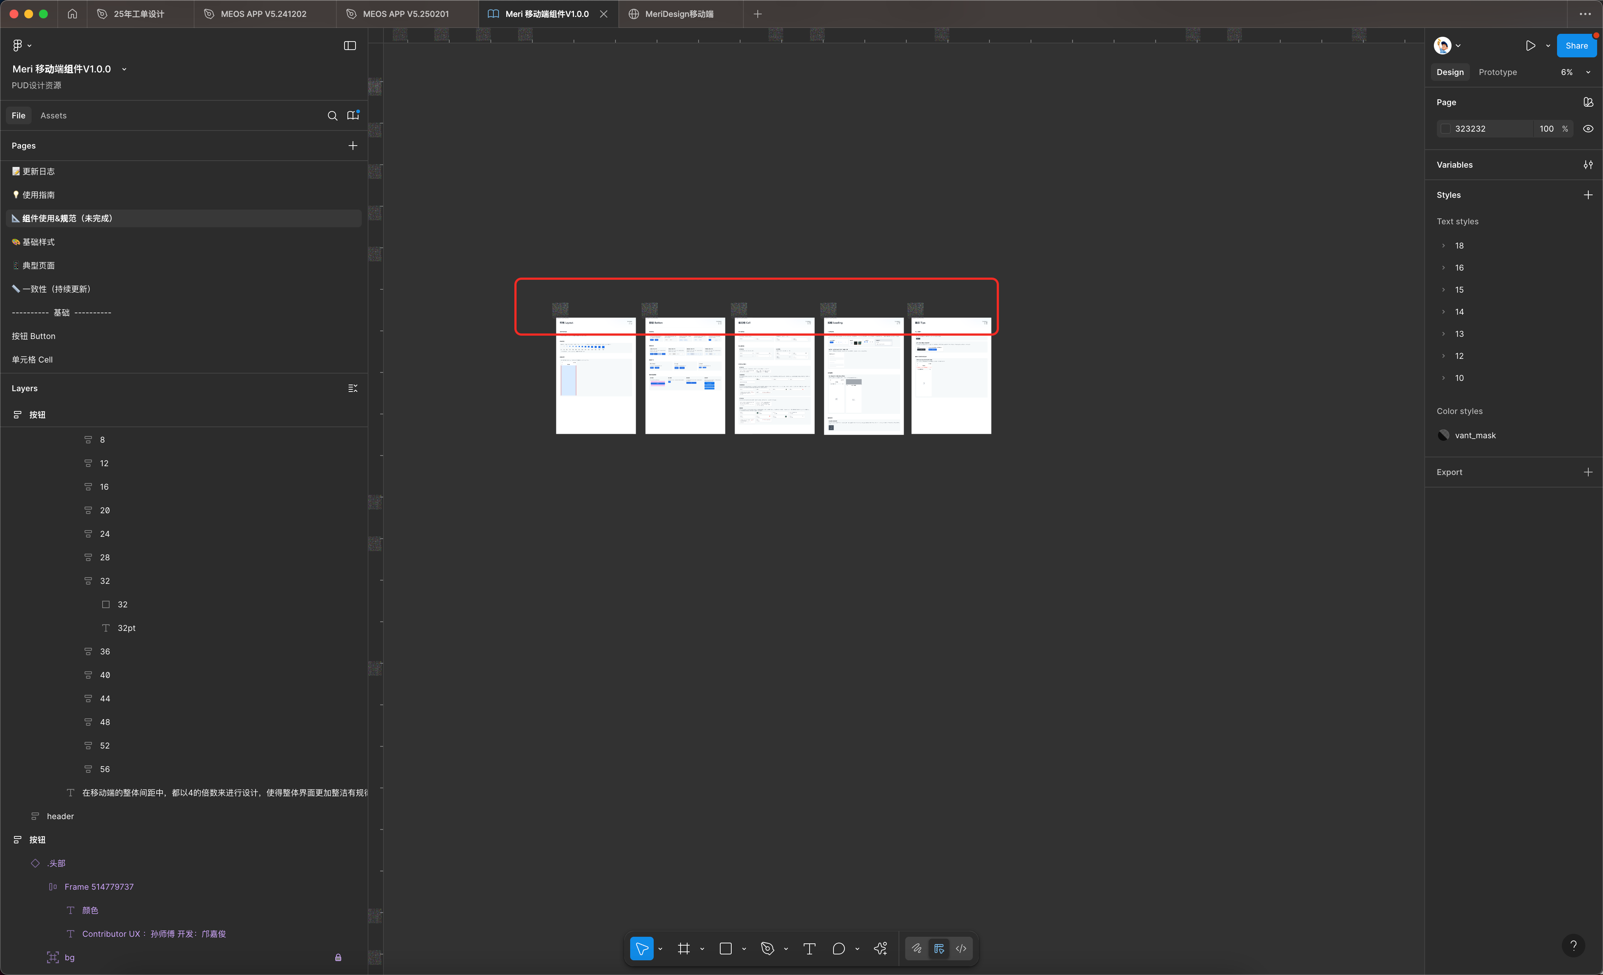The height and width of the screenshot is (975, 1603).
Task: Select the Pen tool
Action: pyautogui.click(x=768, y=948)
